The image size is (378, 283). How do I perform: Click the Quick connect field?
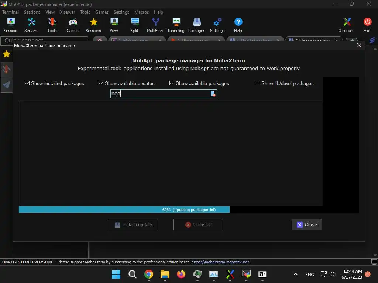tap(44, 40)
